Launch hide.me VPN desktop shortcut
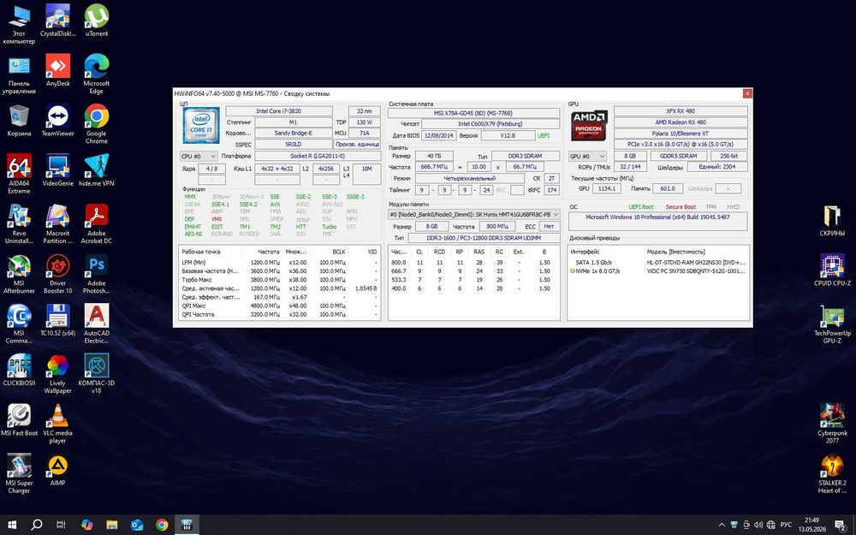856x535 pixels. click(97, 169)
